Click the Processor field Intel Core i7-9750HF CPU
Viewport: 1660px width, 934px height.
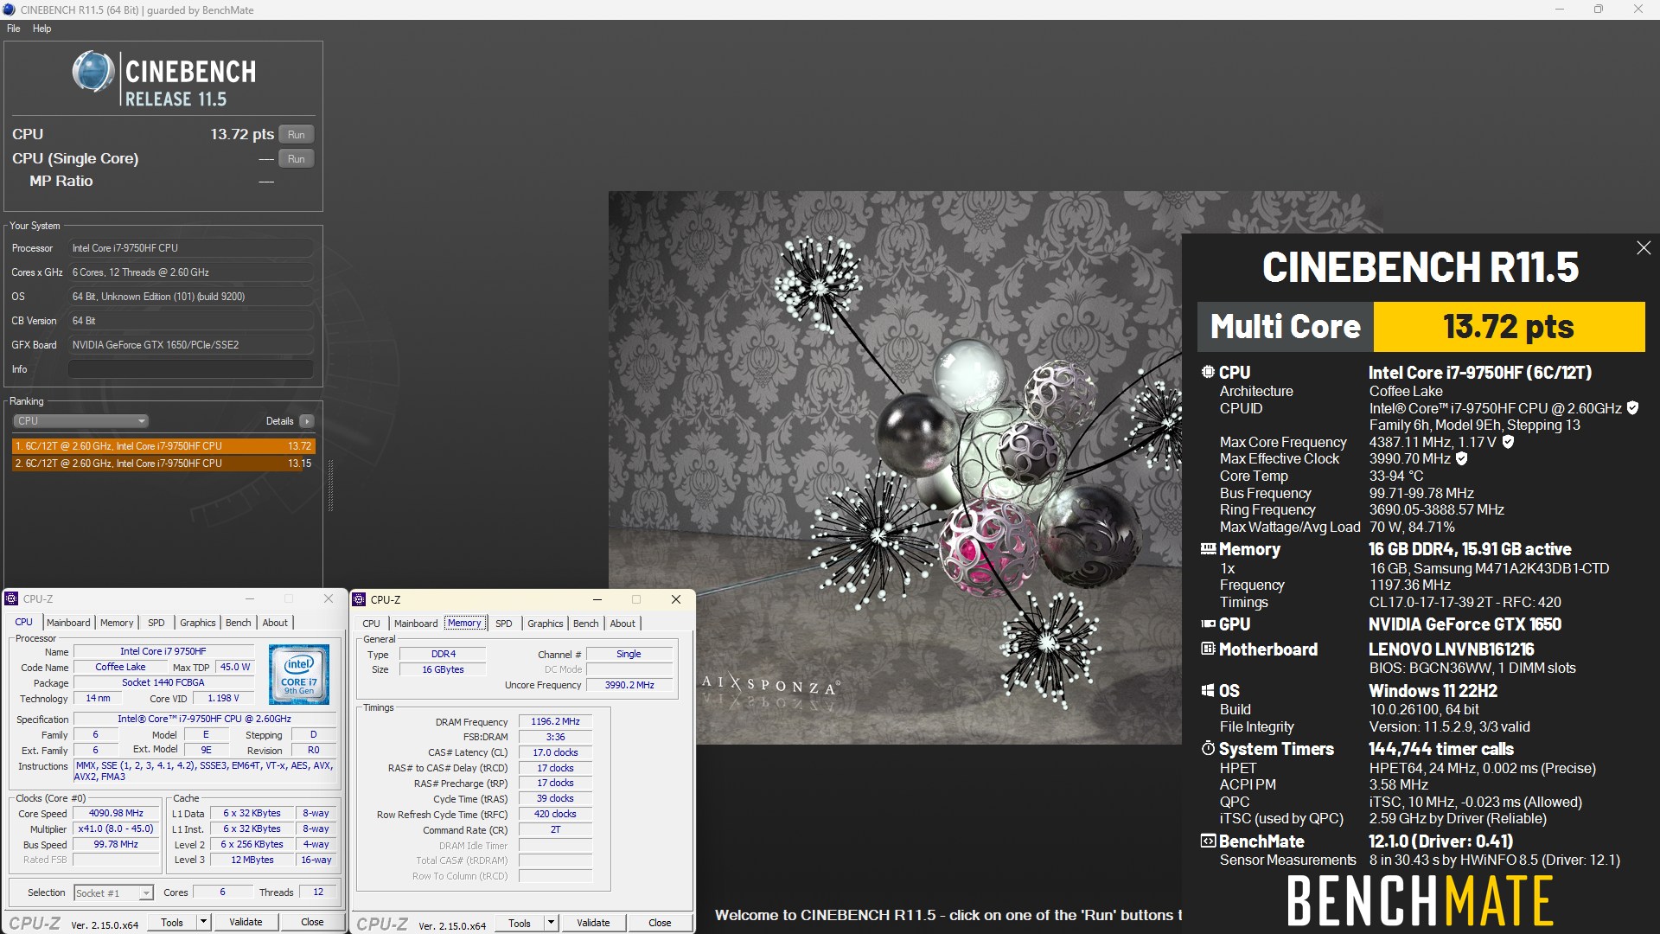coord(190,248)
